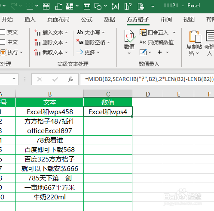Click the shapes icon in quick access toolbar
214x211 pixels.
[x=98, y=6]
